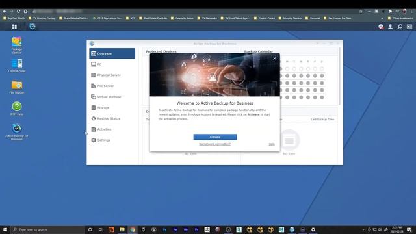Open Windows notification center icon
The height and width of the screenshot is (234, 416).
pyautogui.click(x=409, y=229)
